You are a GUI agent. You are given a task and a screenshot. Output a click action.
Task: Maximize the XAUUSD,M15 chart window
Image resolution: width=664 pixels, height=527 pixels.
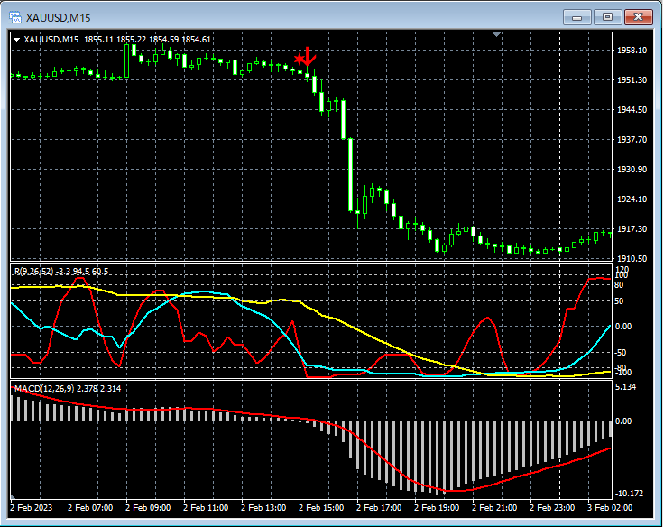(x=607, y=16)
